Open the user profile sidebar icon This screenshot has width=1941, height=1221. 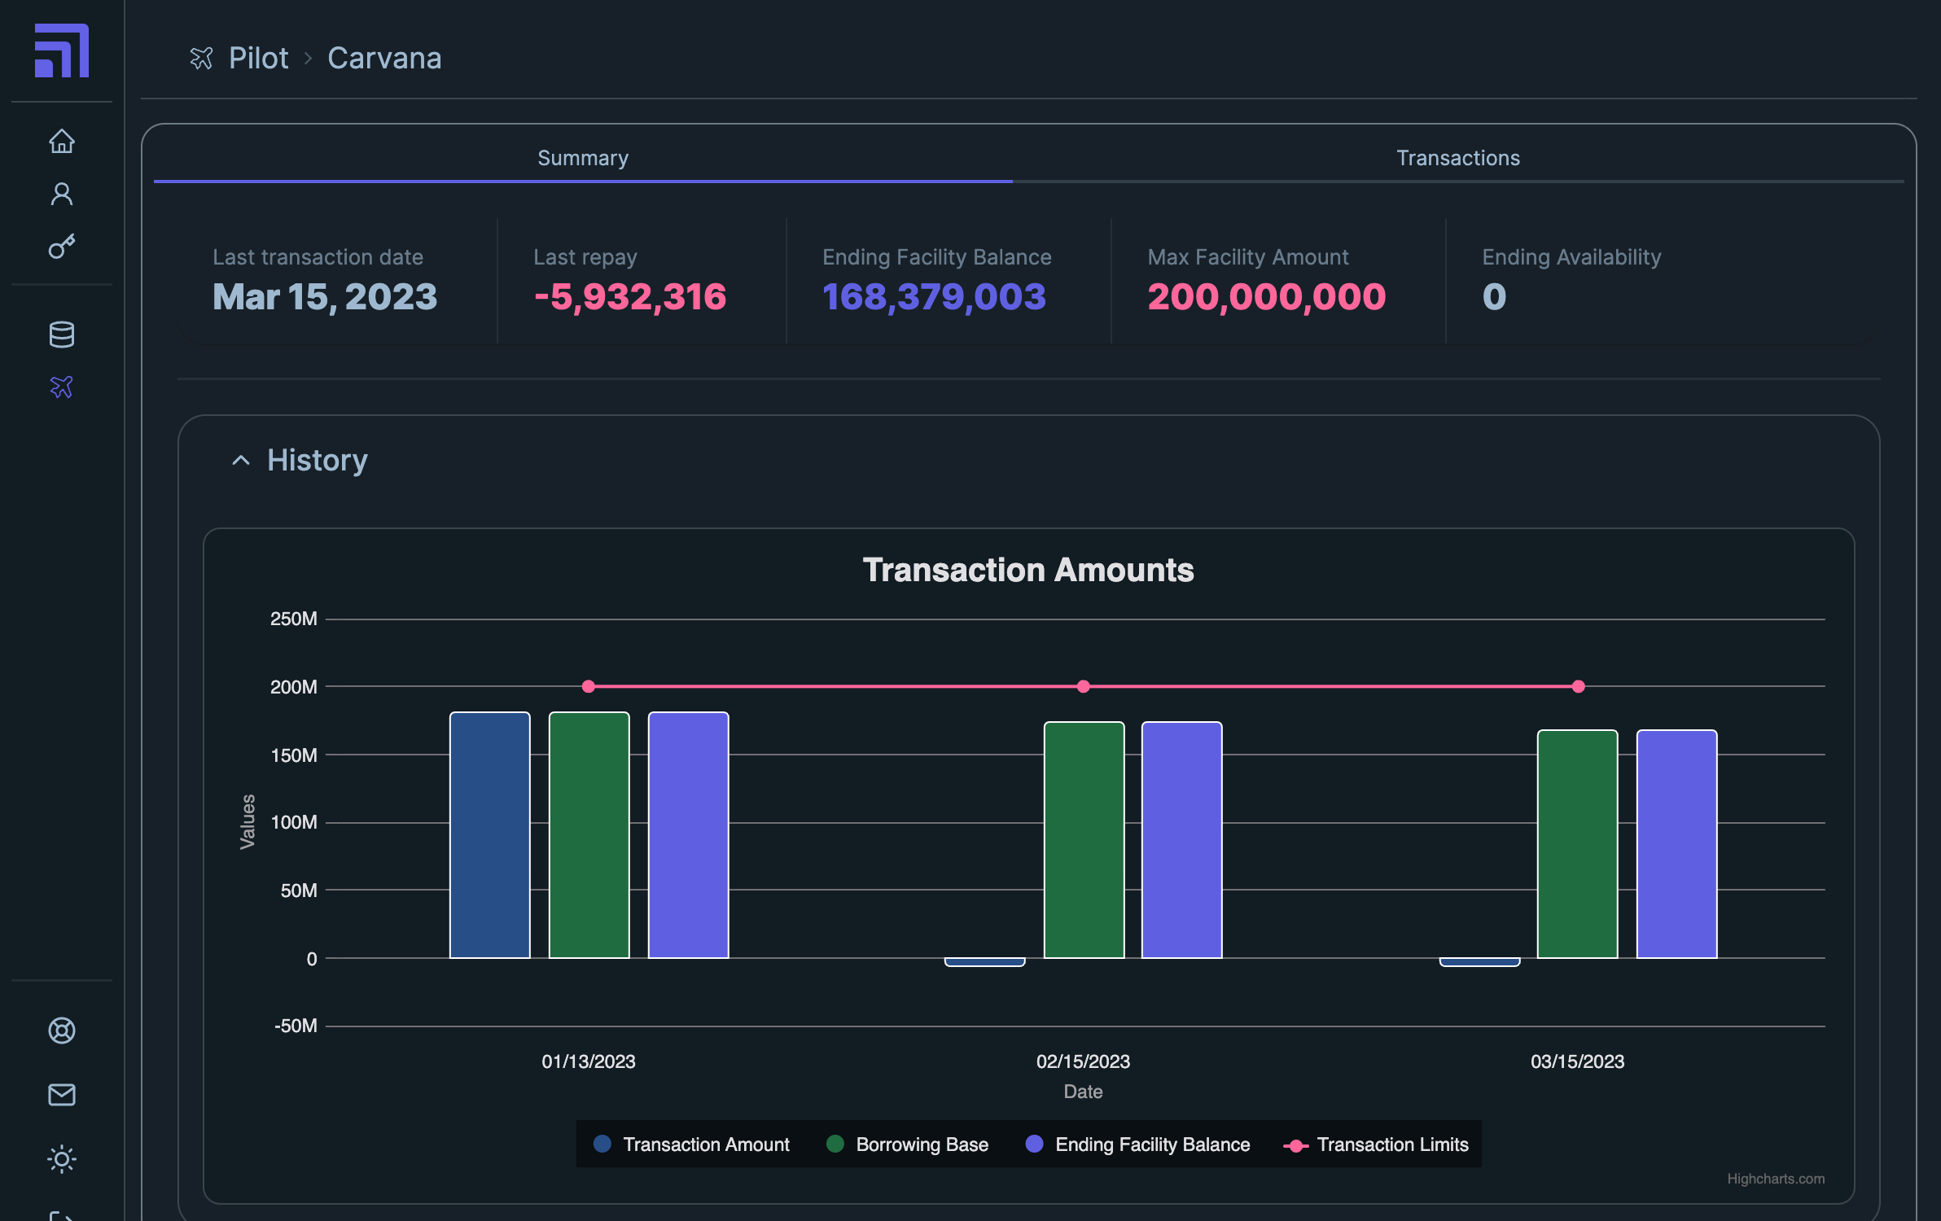coord(62,194)
